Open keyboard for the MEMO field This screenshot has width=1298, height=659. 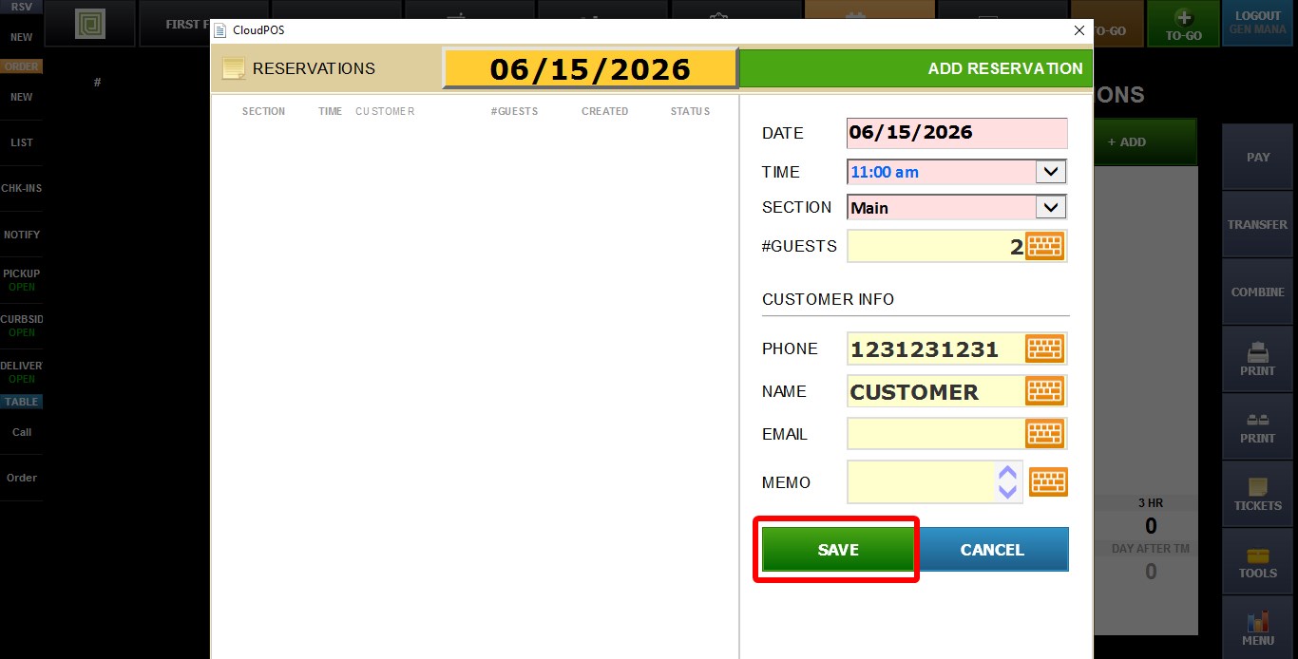tap(1048, 481)
